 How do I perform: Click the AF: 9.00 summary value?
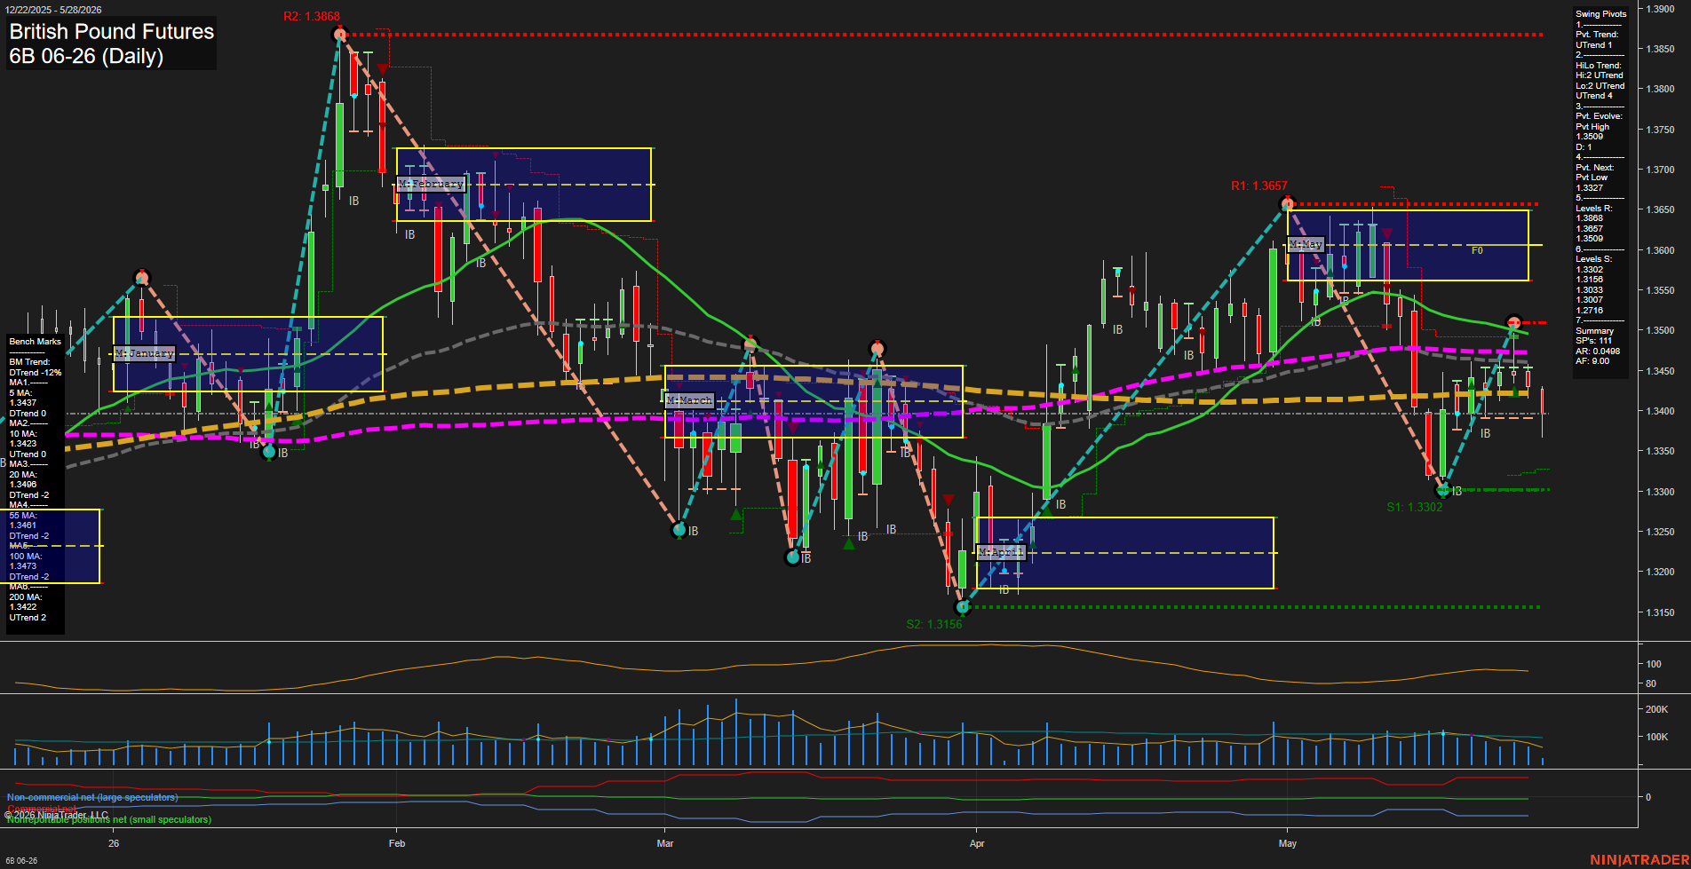[x=1592, y=361]
